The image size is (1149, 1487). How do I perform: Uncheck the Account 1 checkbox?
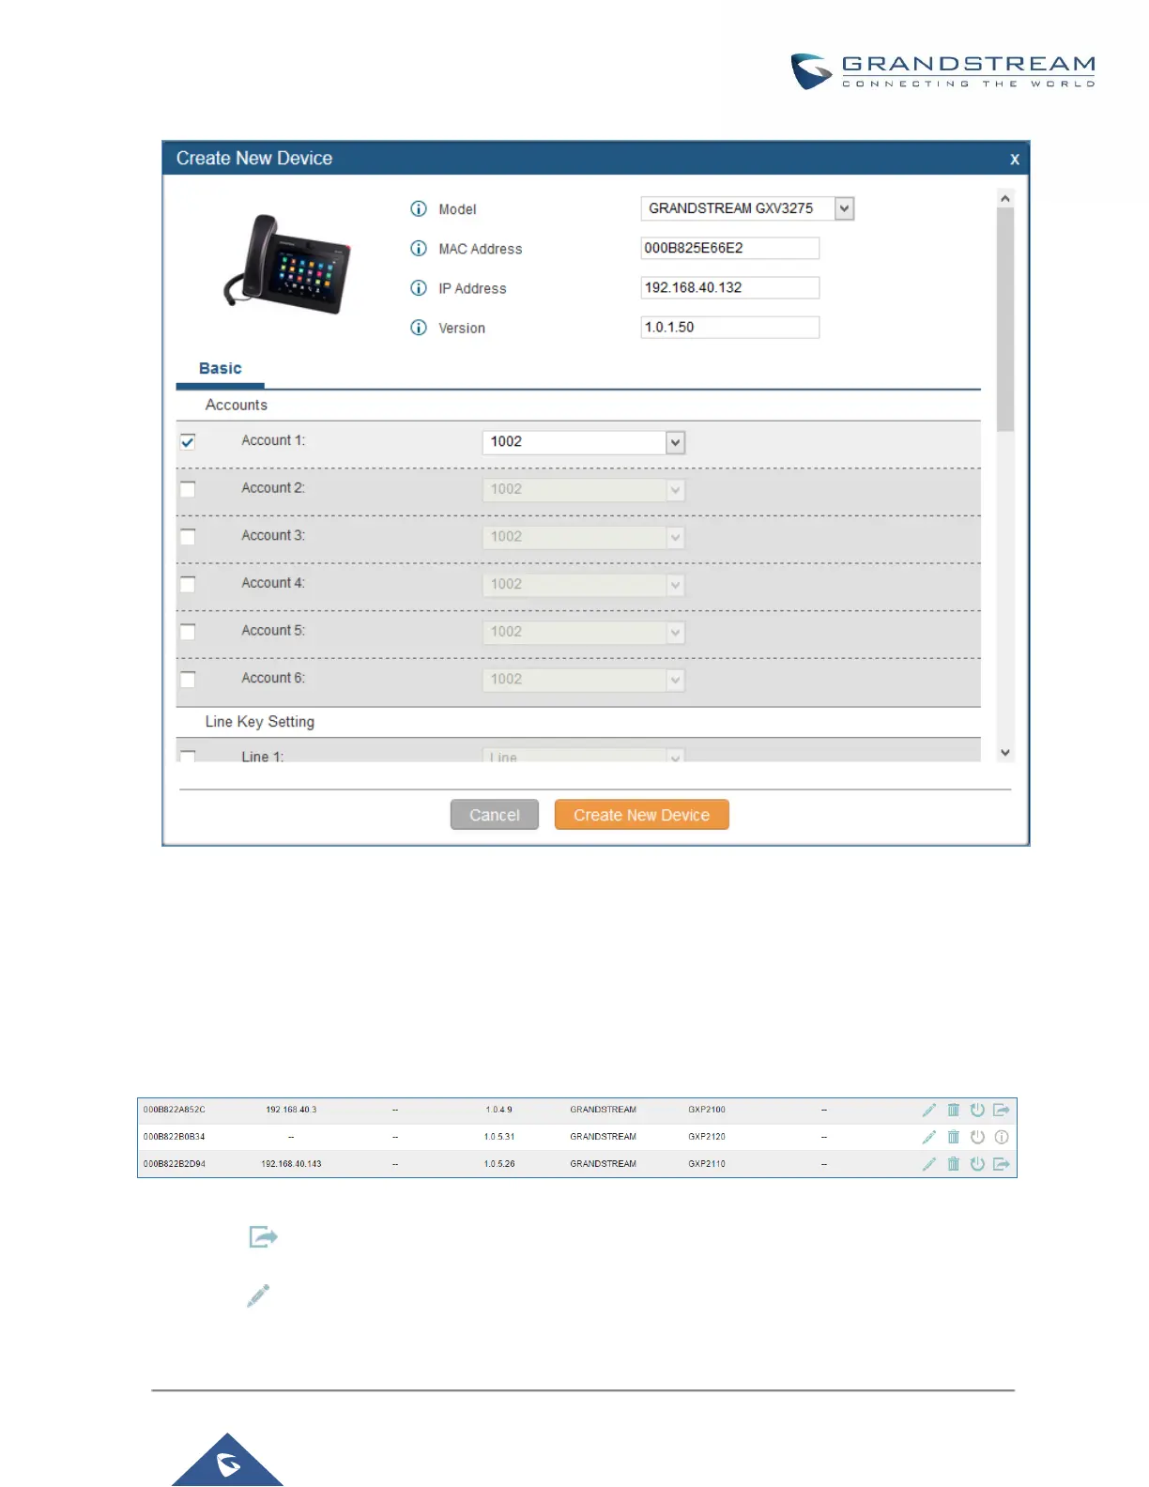[188, 441]
